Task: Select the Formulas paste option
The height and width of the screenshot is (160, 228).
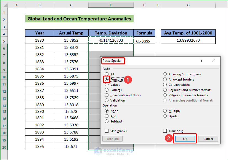Action: point(106,79)
